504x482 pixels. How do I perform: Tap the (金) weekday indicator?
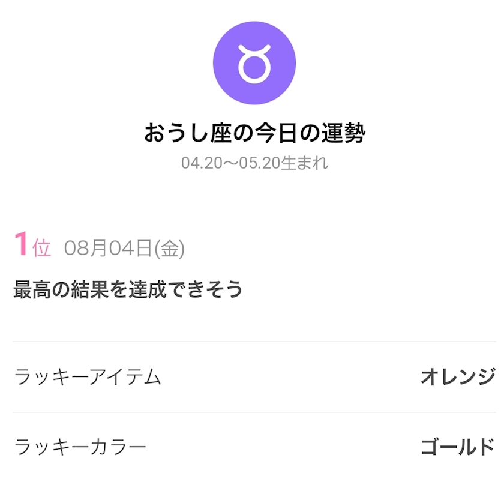point(169,249)
